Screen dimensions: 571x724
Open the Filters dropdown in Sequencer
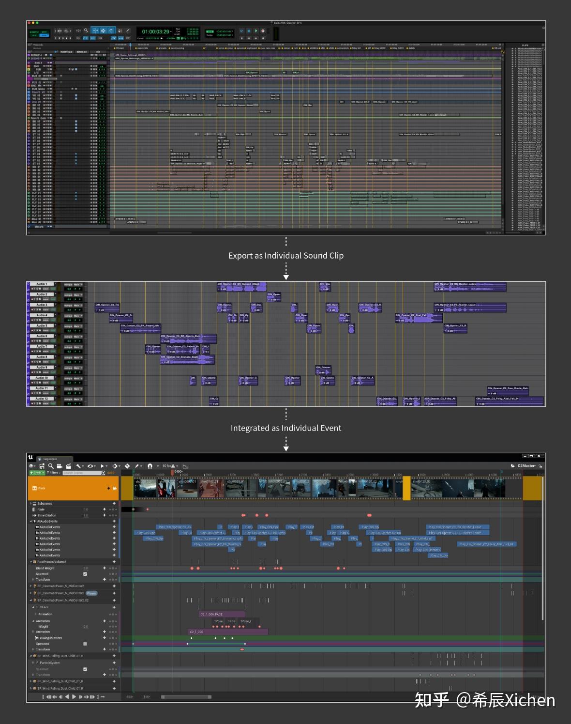coord(53,473)
